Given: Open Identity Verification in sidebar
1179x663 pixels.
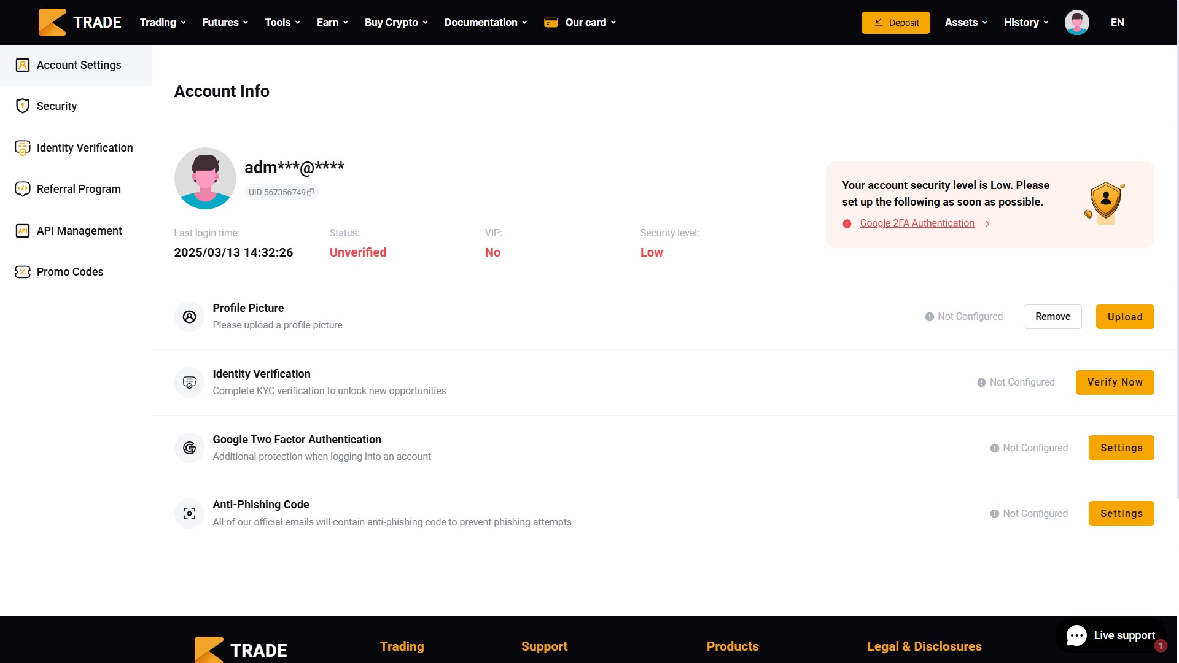Looking at the screenshot, I should [x=84, y=148].
